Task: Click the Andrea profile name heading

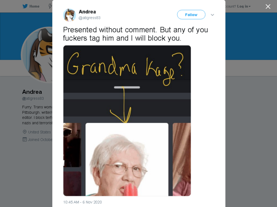Action: [x=32, y=92]
